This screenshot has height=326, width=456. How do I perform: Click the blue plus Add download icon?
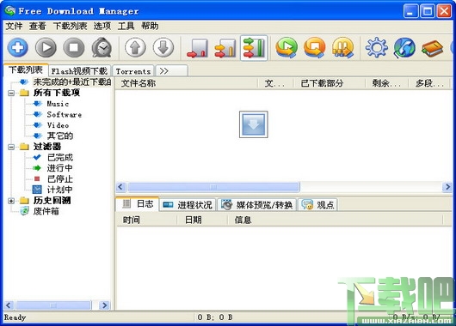coord(18,47)
